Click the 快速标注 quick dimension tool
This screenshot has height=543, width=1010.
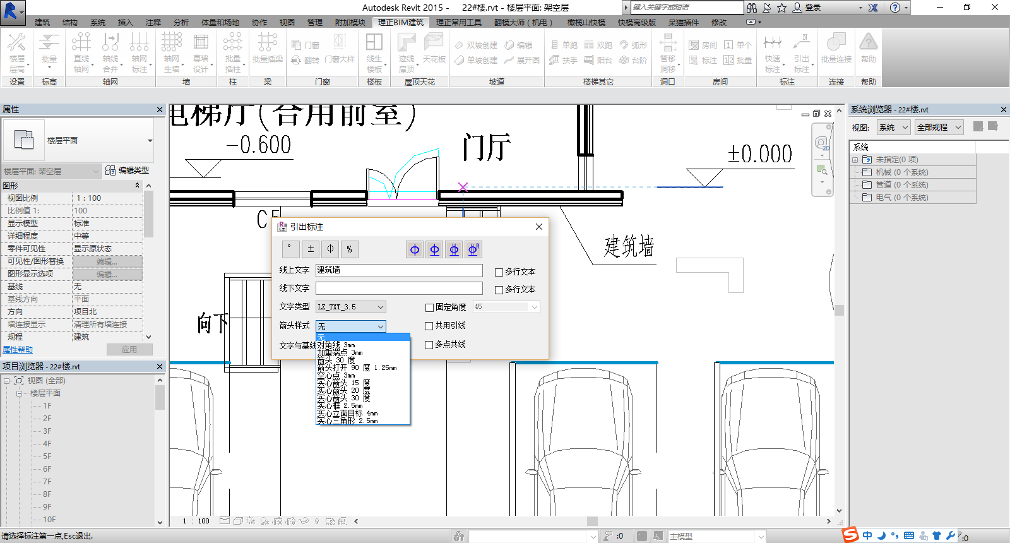pyautogui.click(x=773, y=52)
